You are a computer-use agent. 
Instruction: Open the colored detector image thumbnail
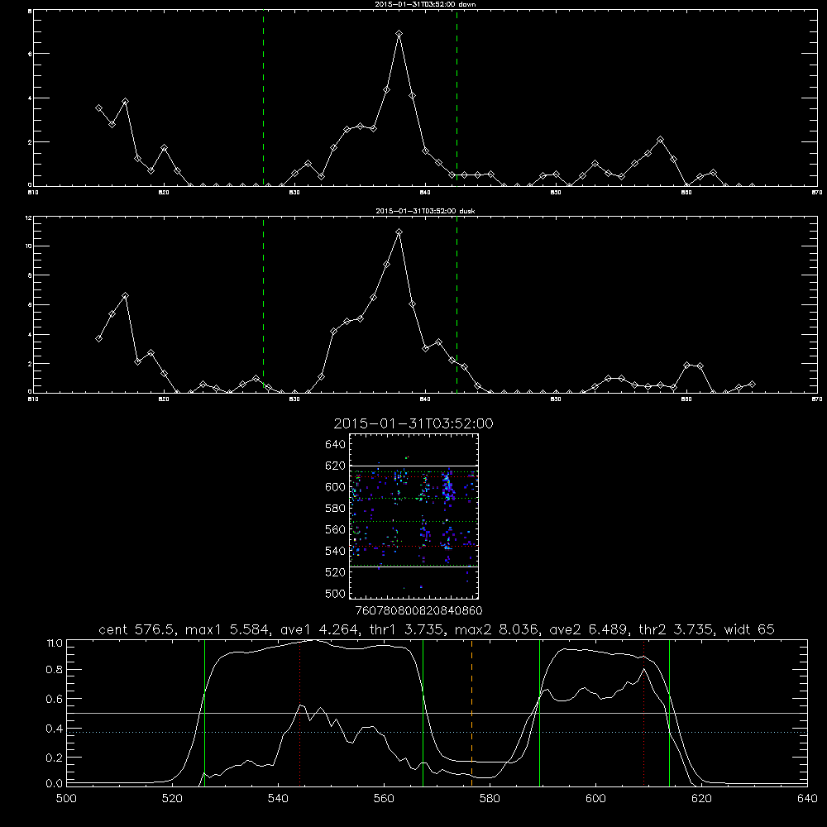point(414,516)
